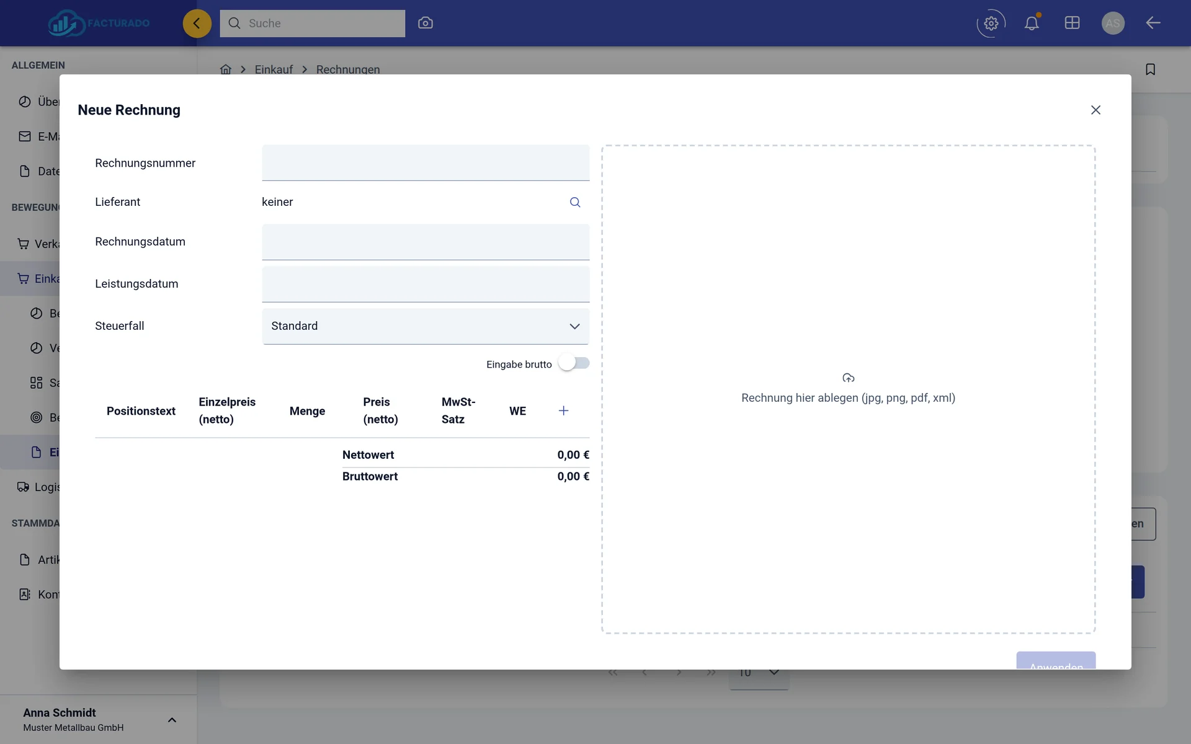Click the Facturado logo
1191x744 pixels.
point(99,24)
